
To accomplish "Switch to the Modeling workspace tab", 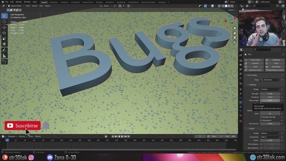I will 54,2.
